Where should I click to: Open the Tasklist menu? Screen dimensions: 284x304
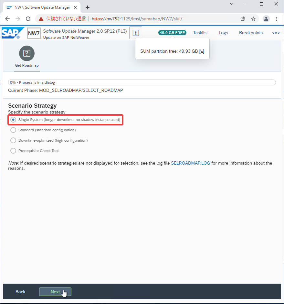coord(201,33)
